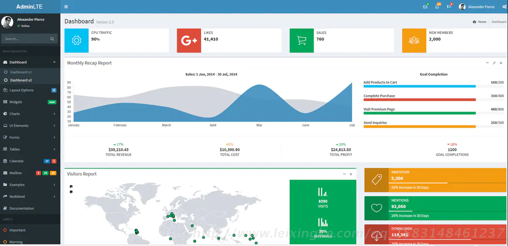Click the New Members people icon

click(414, 41)
